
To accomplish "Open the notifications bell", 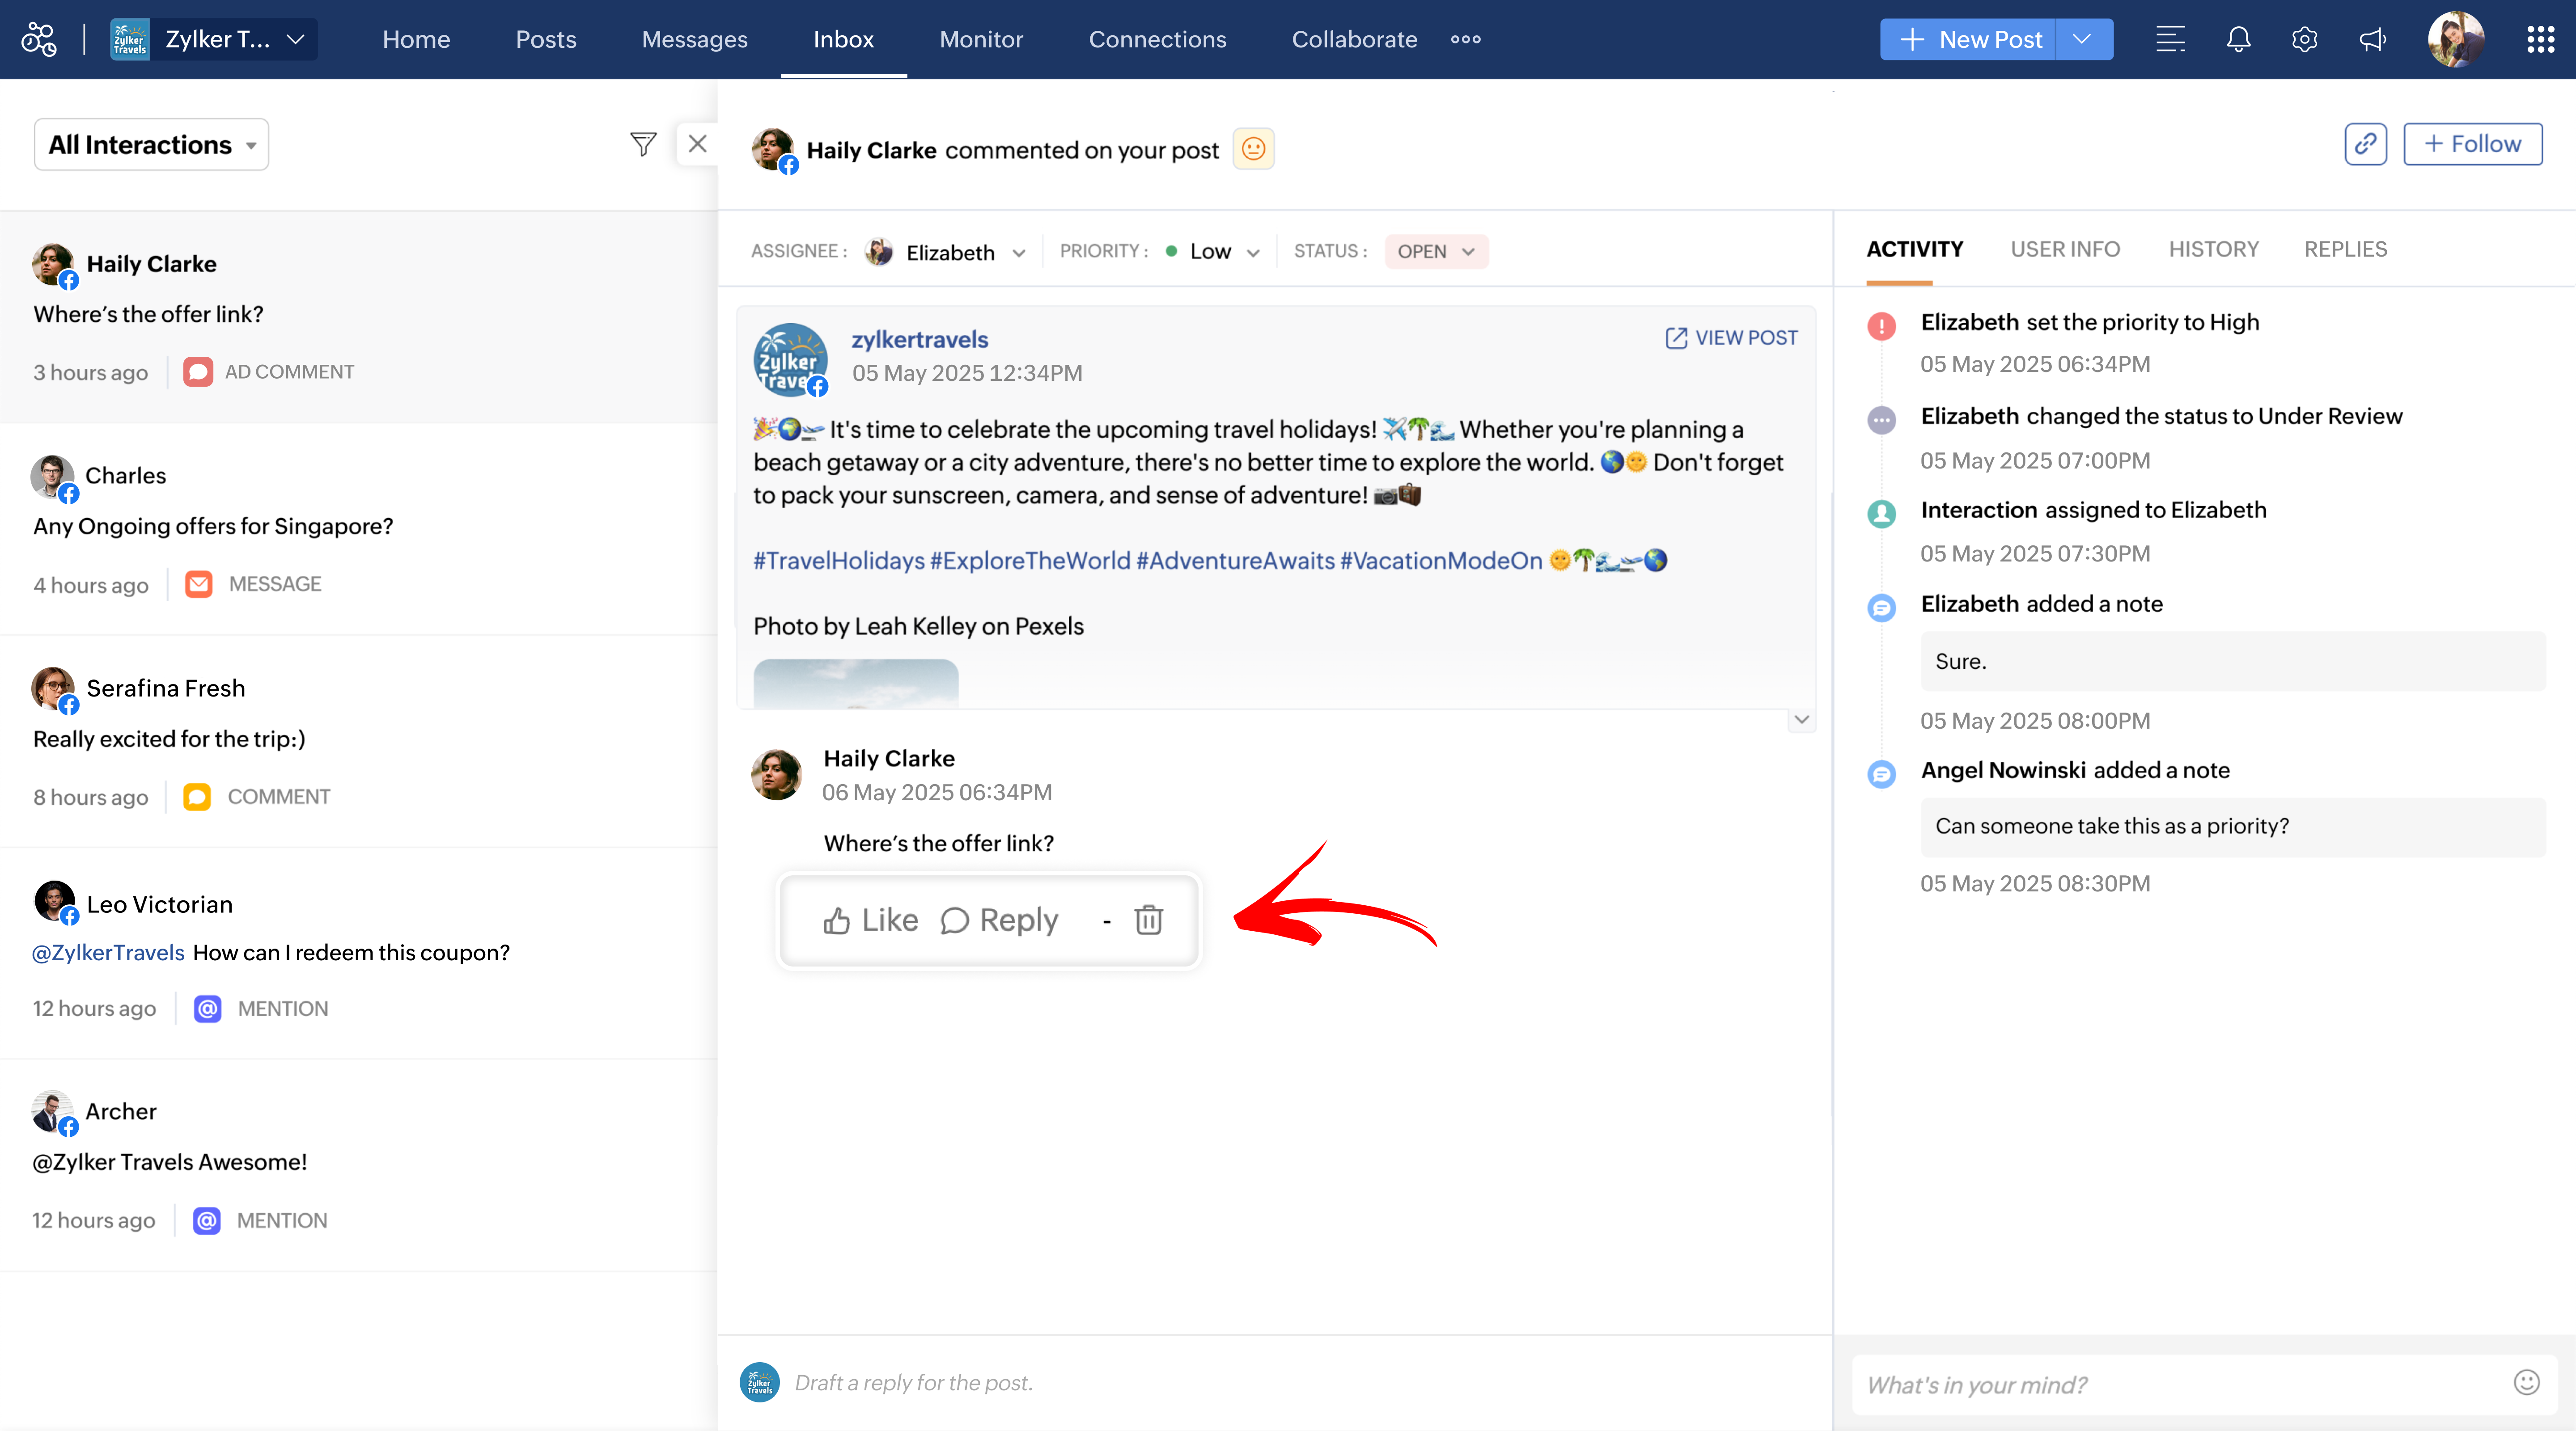I will pyautogui.click(x=2238, y=40).
